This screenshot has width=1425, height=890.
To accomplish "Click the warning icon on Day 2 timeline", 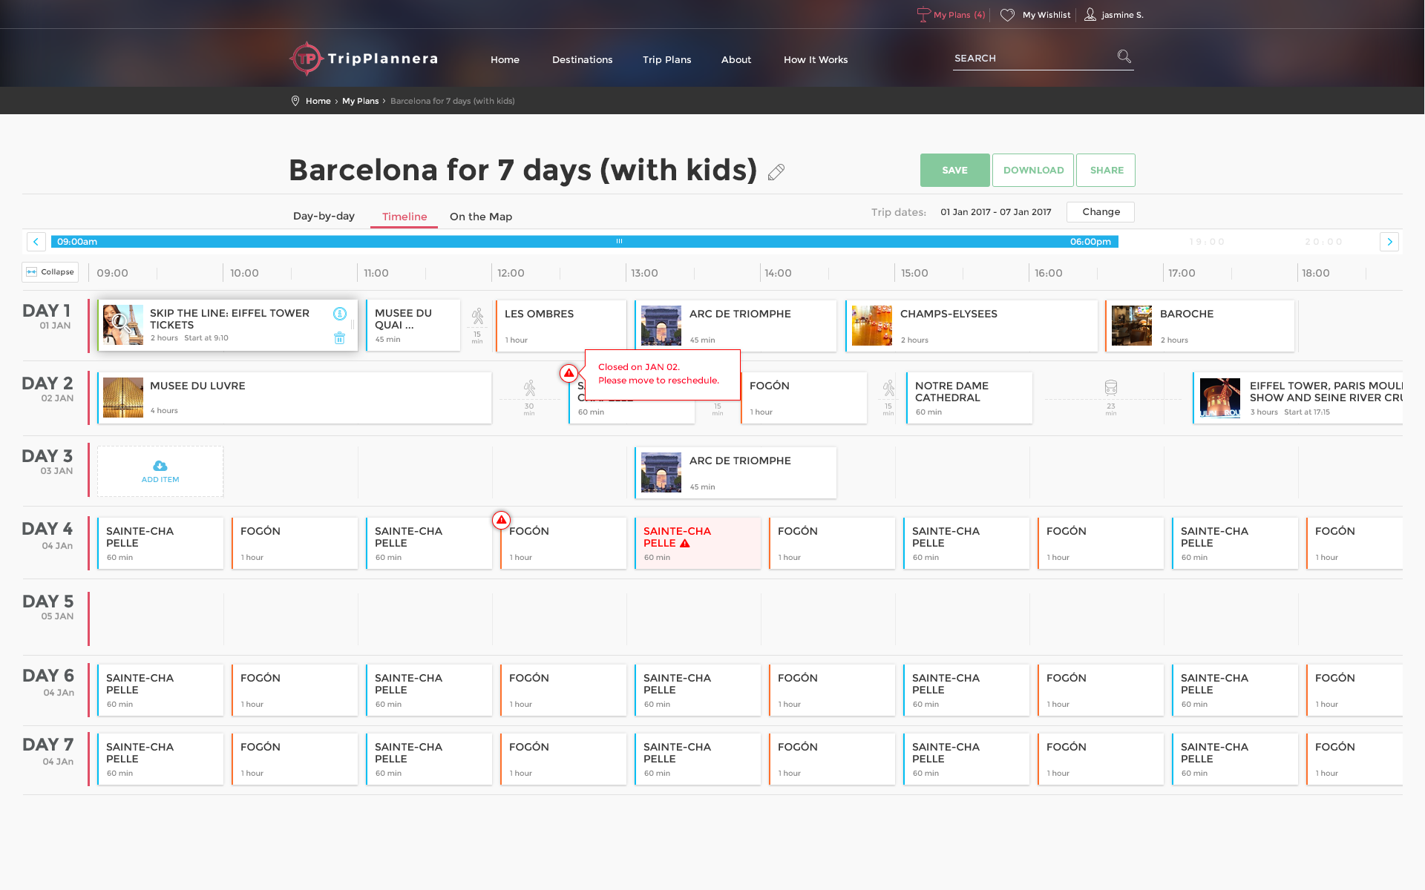I will pyautogui.click(x=569, y=373).
